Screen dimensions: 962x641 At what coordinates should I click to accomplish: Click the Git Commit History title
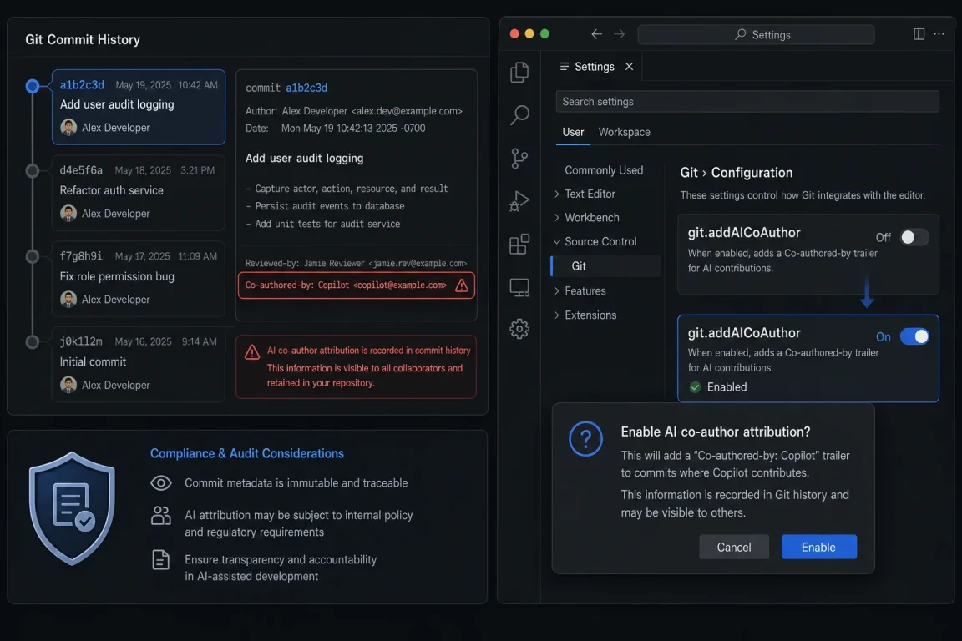pyautogui.click(x=83, y=39)
